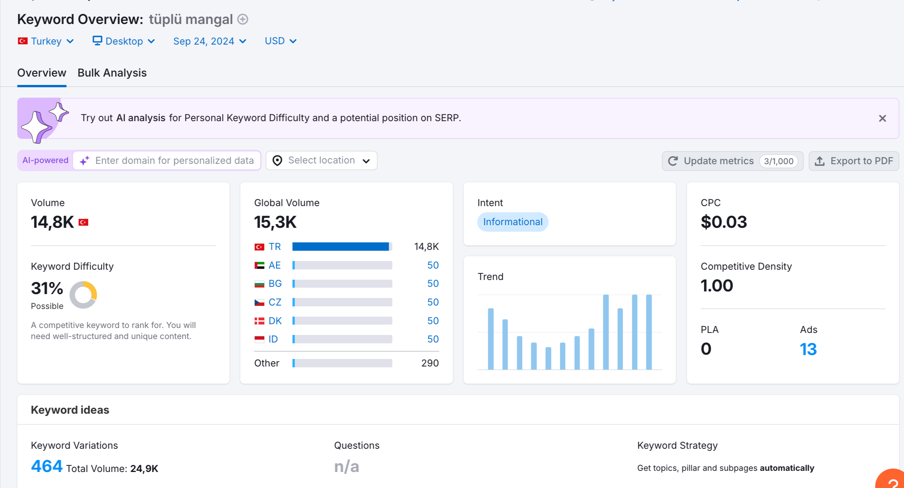904x488 pixels.
Task: Click the desktop monitor icon
Action: 97,40
